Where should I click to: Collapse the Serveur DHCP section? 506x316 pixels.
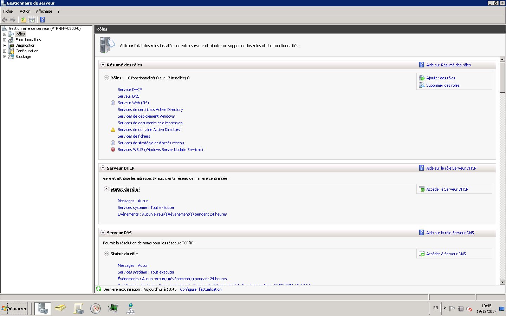pos(103,168)
